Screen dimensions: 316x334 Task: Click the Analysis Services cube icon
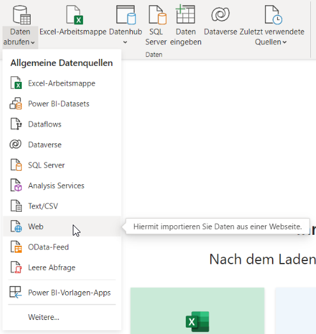[16, 186]
